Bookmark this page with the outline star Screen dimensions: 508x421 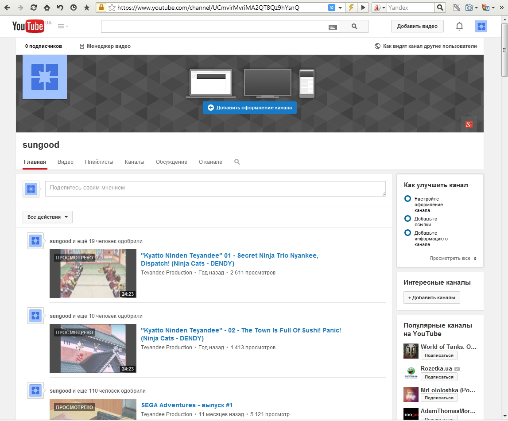click(x=112, y=8)
